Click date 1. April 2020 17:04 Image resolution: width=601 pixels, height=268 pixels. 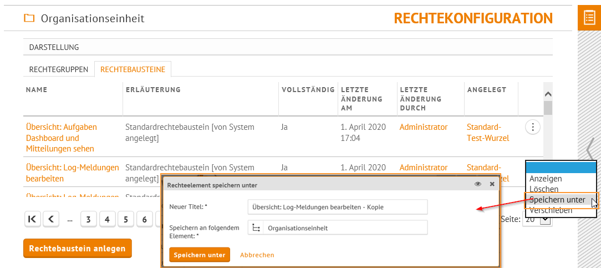tap(363, 132)
